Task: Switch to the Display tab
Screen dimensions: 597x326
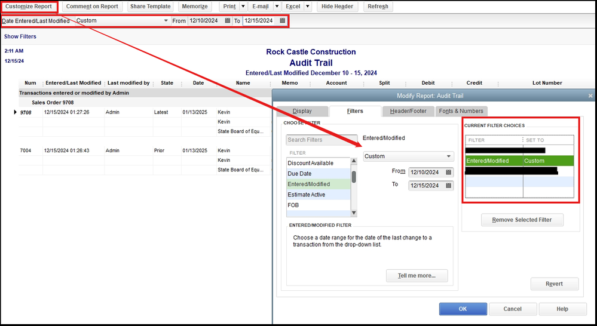Action: [302, 111]
